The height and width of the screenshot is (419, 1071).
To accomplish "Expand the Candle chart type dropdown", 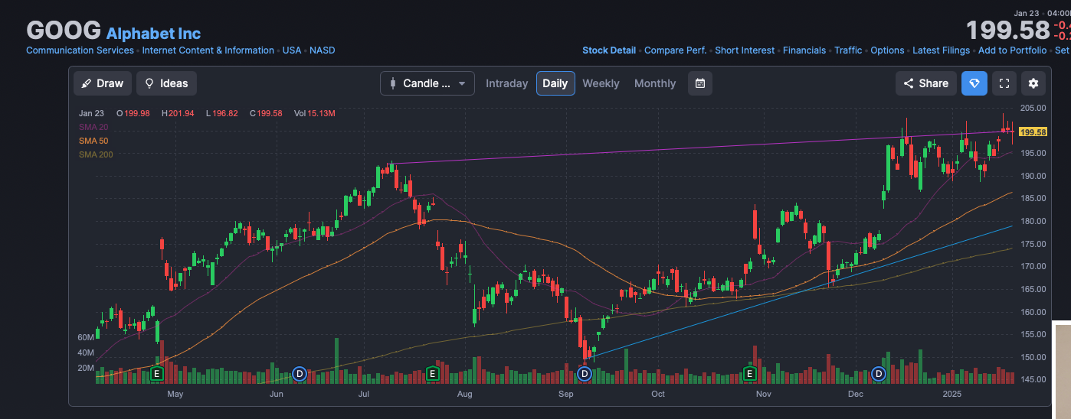I will tap(427, 83).
